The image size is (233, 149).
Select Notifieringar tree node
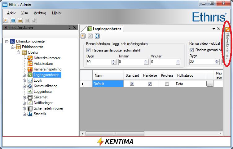point(43,103)
